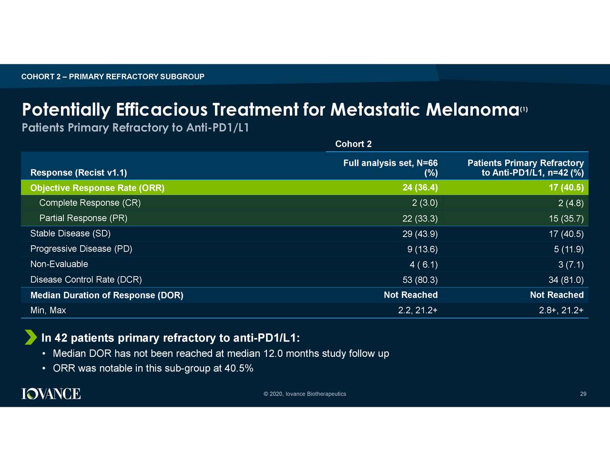
Task: Click the Median Duration of Response (DOR) row label
Action: click(107, 295)
